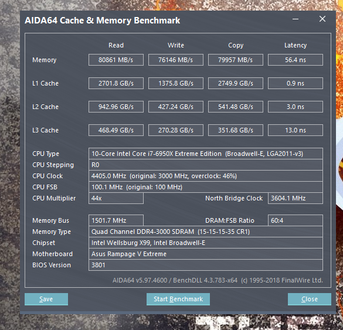Select L2 Cache copy 541.48 GB/s

(235, 107)
